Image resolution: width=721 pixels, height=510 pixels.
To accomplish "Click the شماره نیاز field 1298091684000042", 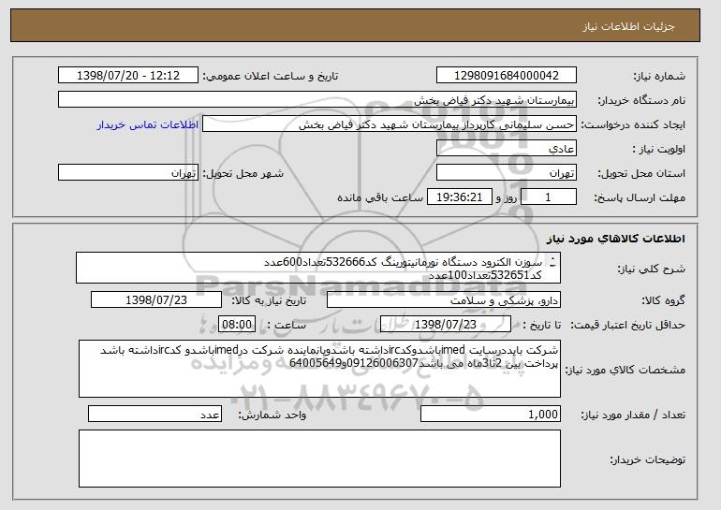I will (x=507, y=76).
